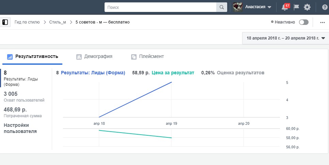Switch to the Демография tab
Image resolution: width=329 pixels, height=165 pixels.
[94, 57]
